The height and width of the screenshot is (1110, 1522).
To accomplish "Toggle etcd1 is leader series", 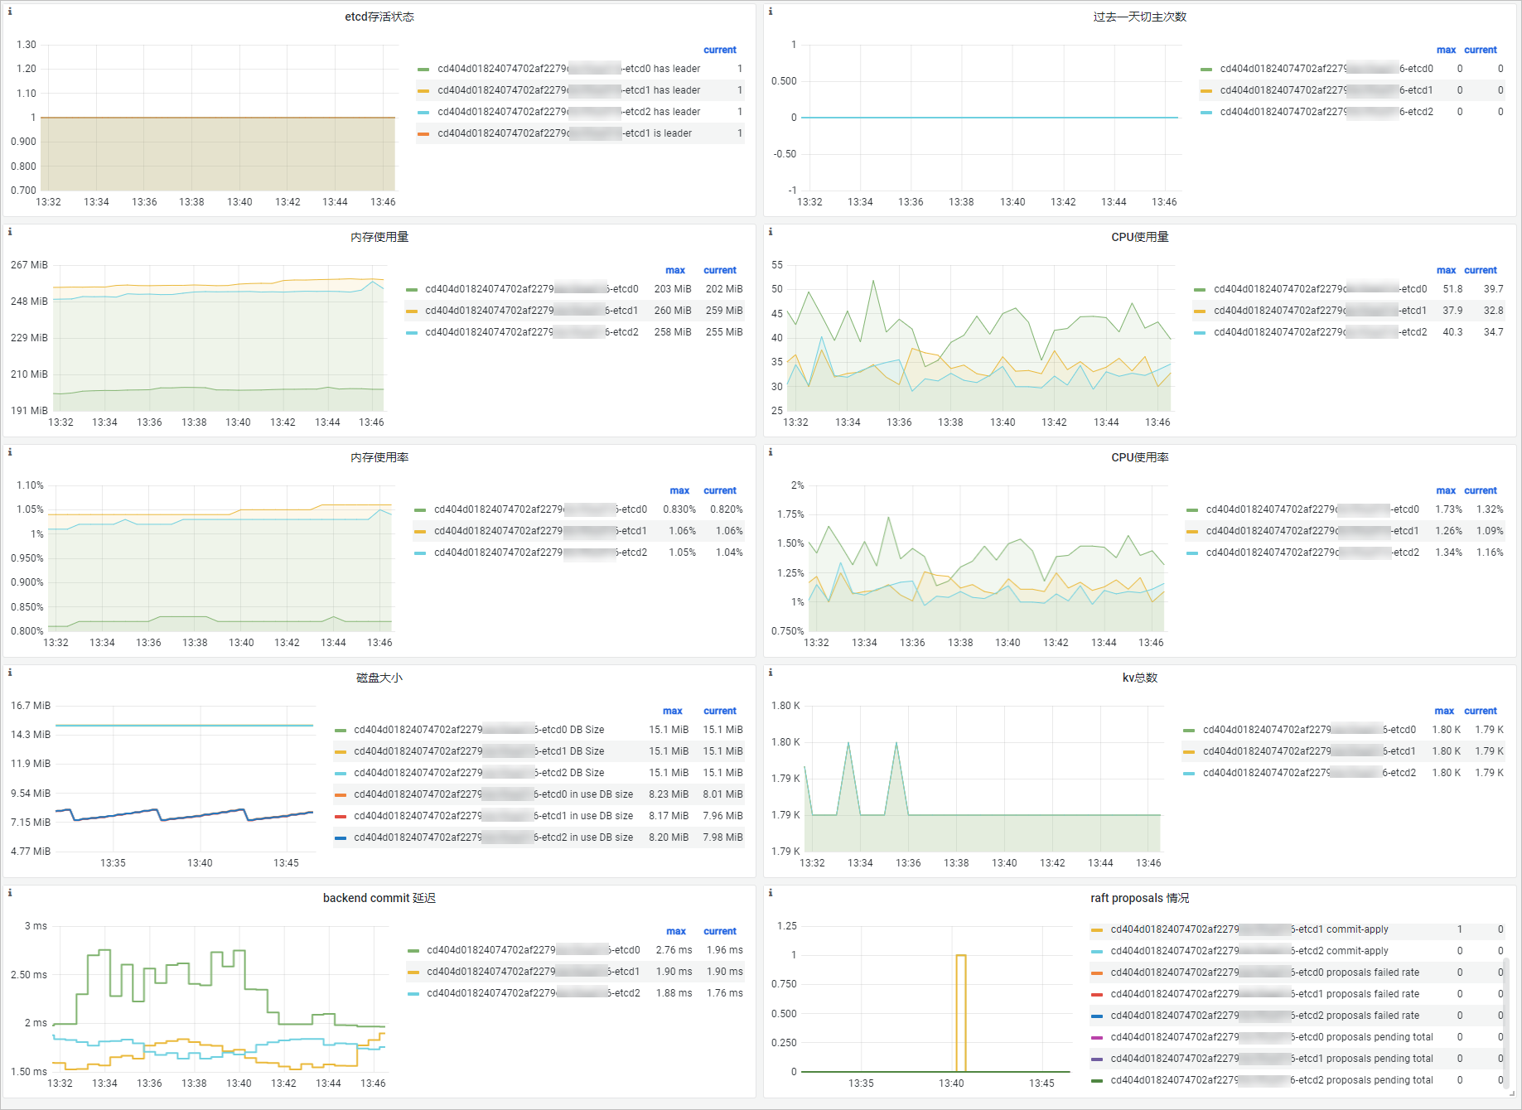I will click(x=564, y=133).
